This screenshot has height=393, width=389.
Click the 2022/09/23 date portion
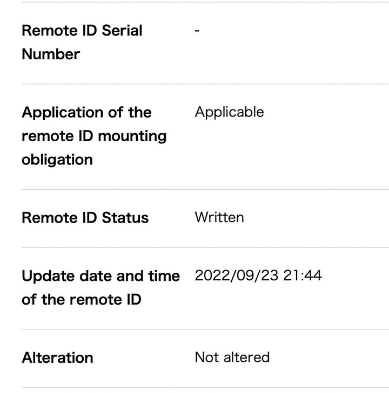click(x=237, y=275)
